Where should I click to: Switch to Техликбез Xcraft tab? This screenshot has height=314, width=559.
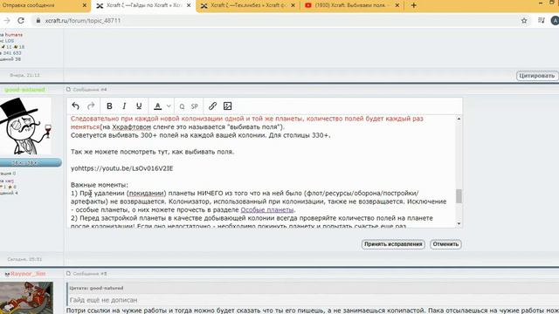(248, 5)
